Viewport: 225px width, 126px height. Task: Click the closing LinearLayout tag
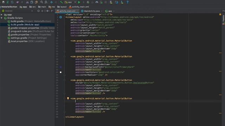(75, 117)
